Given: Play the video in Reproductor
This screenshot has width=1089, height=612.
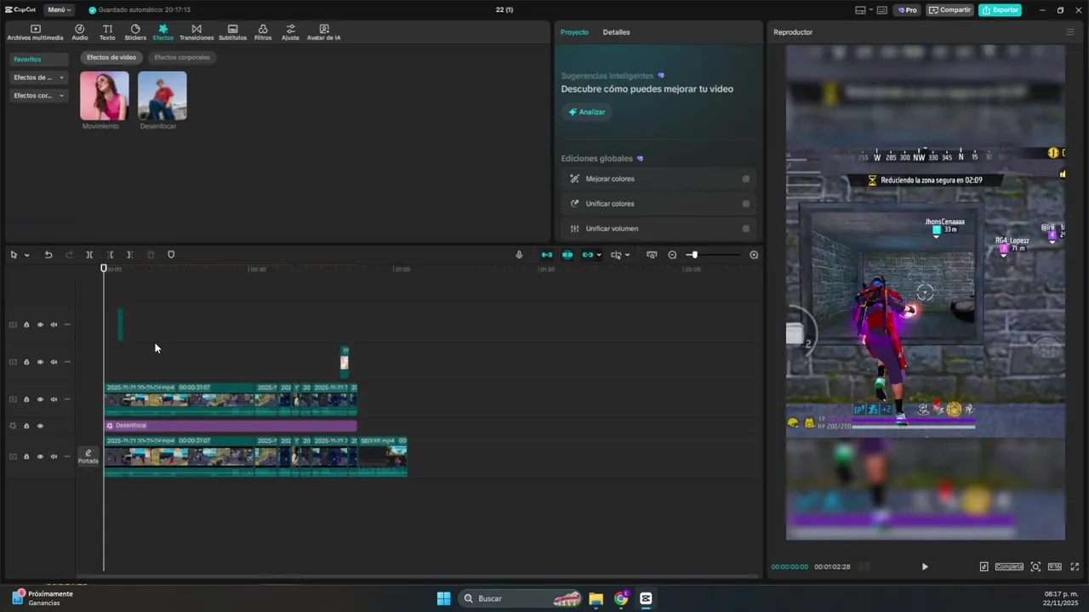Looking at the screenshot, I should click(925, 567).
